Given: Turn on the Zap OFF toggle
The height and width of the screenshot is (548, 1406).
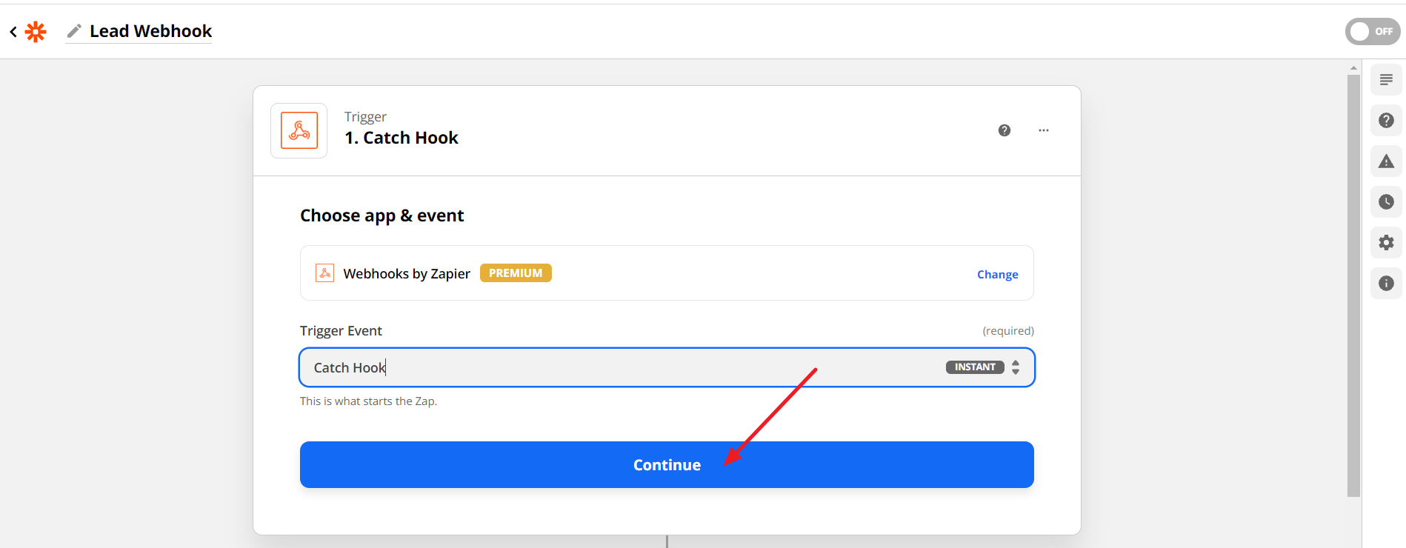Looking at the screenshot, I should click(1373, 31).
